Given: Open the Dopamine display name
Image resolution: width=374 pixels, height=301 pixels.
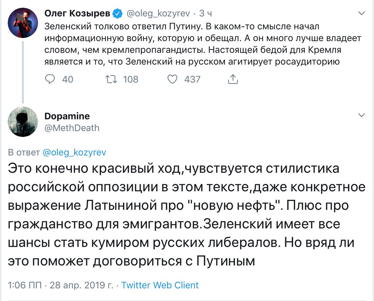Looking at the screenshot, I should pyautogui.click(x=67, y=116).
